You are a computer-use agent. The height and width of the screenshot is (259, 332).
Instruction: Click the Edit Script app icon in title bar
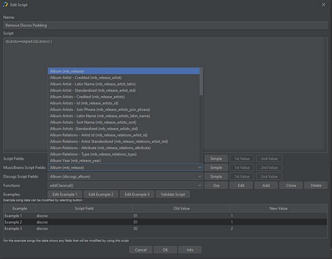coord(5,4)
